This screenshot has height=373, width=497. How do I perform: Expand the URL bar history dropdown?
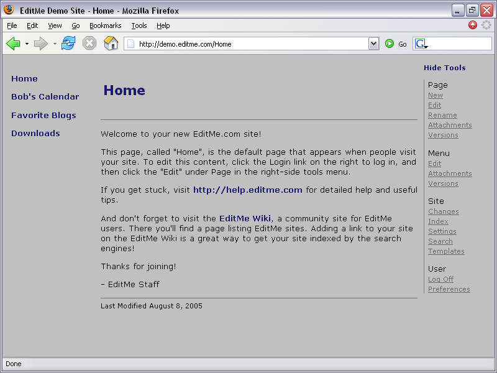(373, 44)
